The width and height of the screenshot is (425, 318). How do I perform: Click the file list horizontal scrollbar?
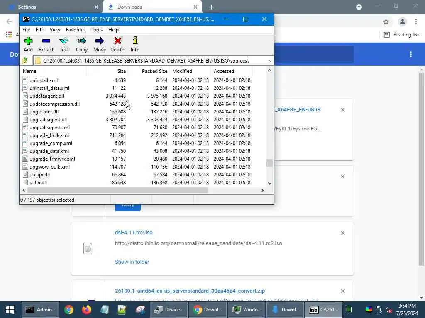pos(117,190)
